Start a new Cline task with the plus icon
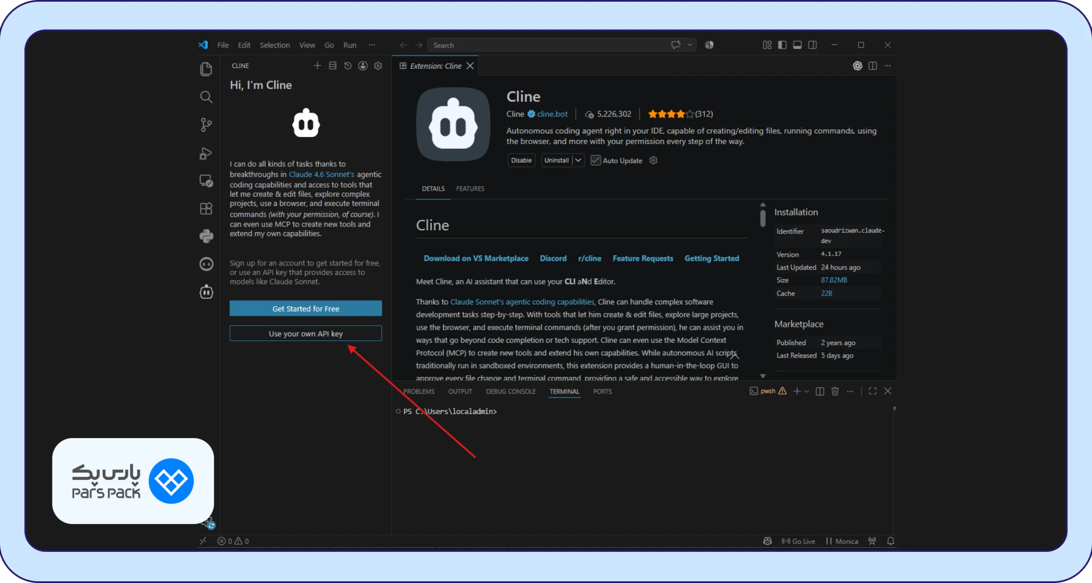 coord(317,66)
